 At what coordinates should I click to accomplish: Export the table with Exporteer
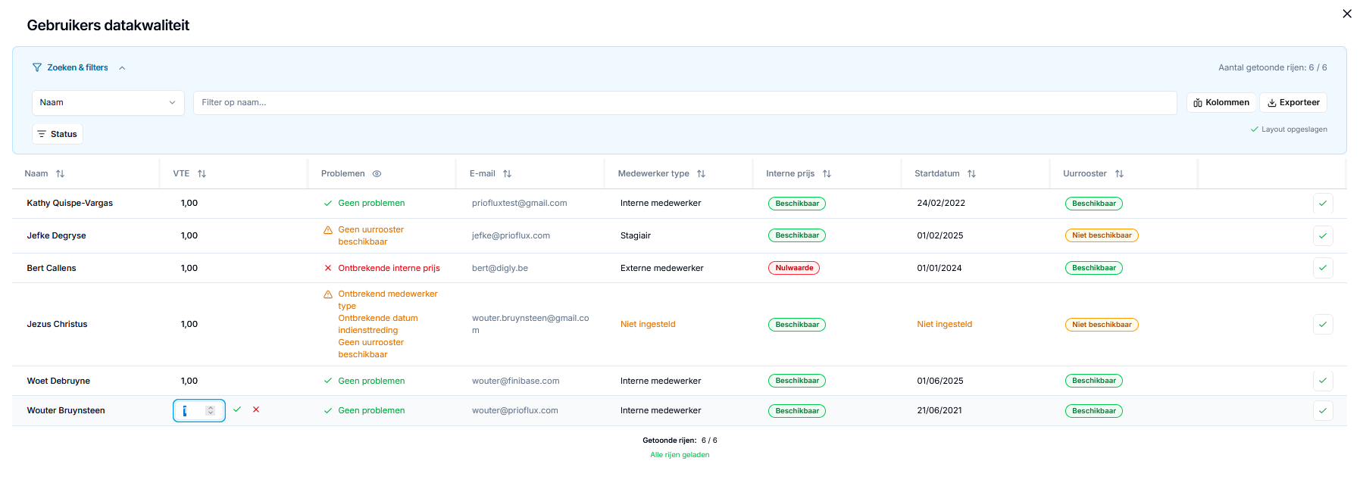click(x=1293, y=103)
